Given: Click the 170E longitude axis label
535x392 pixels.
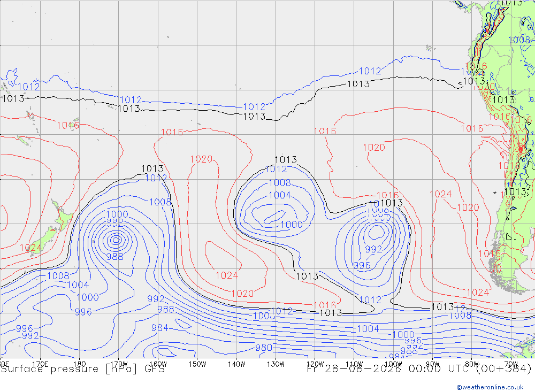Looking at the screenshot, I should (x=40, y=364).
